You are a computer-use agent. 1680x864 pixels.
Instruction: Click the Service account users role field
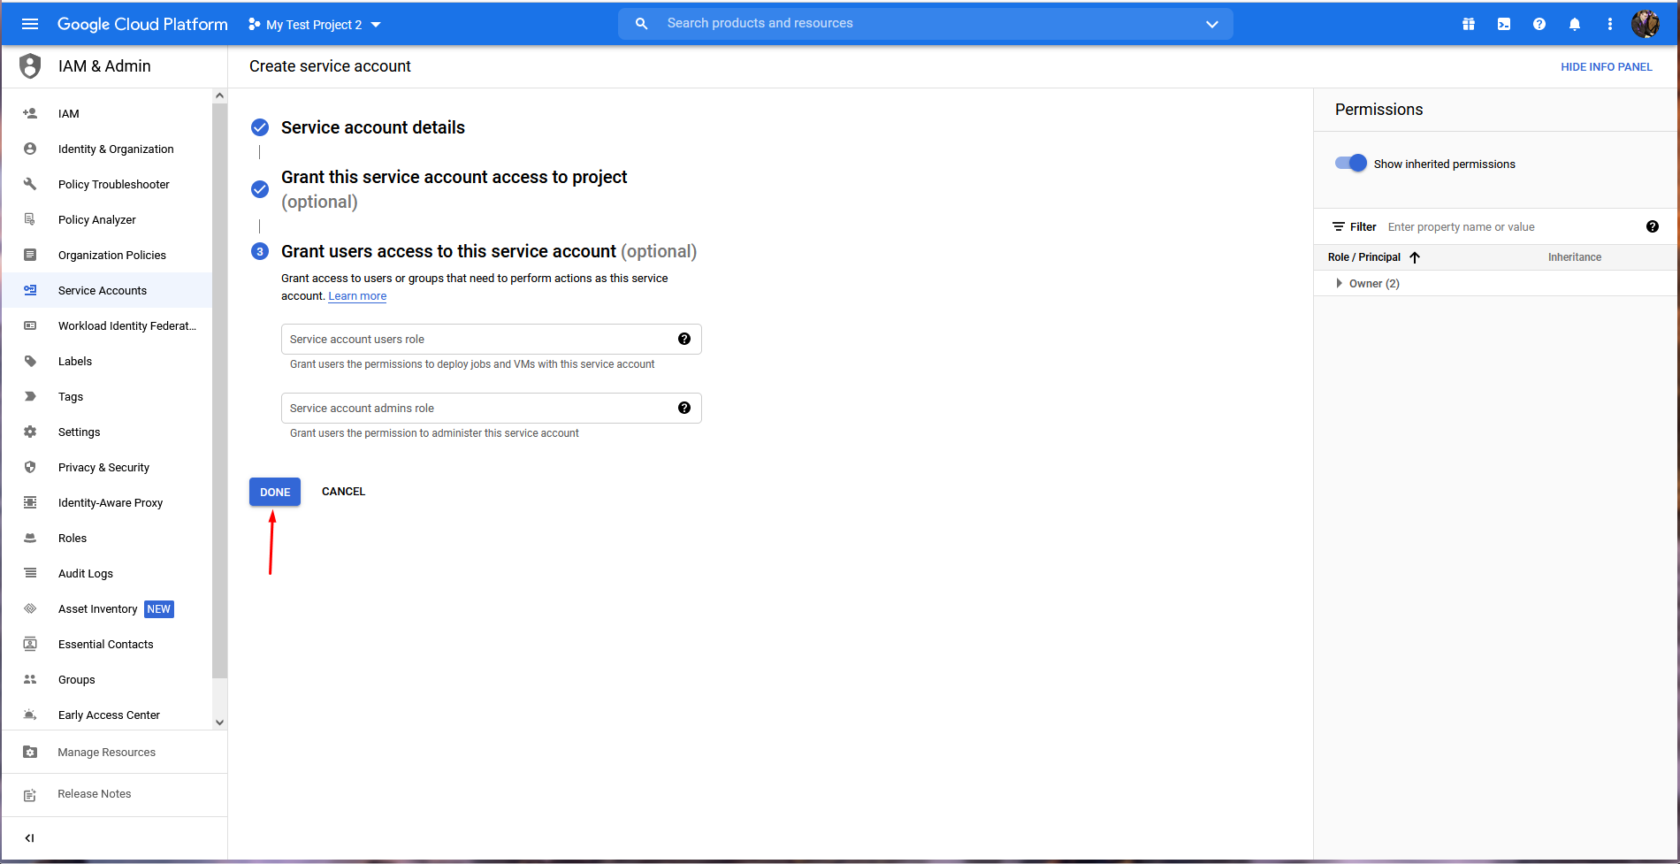click(x=477, y=339)
